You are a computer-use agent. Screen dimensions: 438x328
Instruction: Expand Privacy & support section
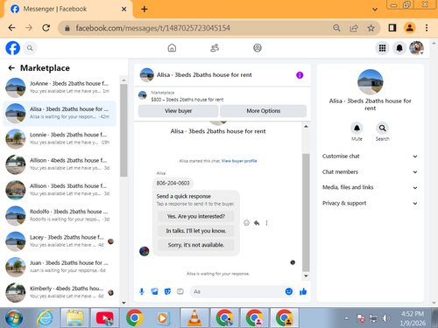click(370, 203)
